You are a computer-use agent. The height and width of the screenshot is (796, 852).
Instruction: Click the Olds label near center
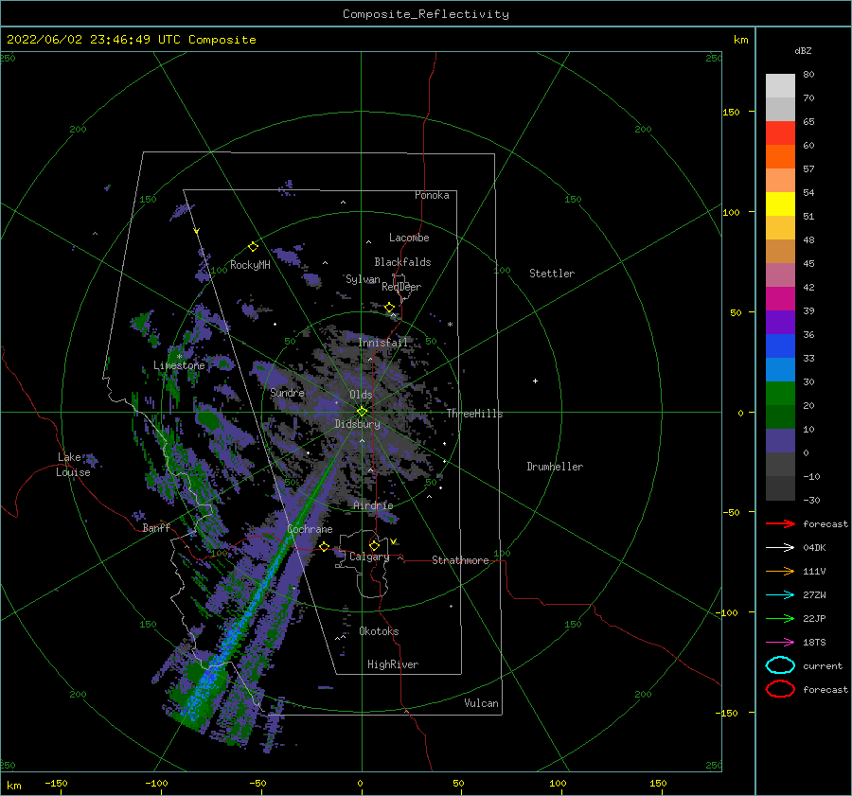(361, 395)
